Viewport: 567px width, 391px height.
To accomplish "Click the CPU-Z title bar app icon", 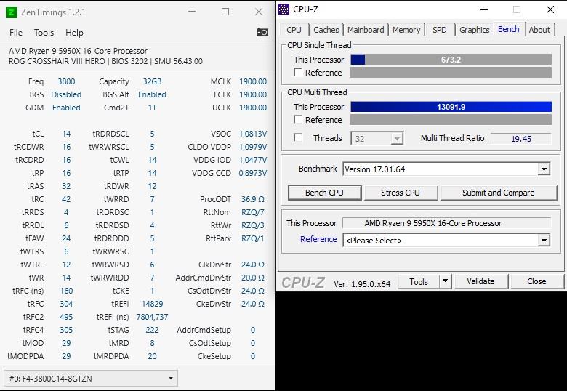I will tap(283, 9).
